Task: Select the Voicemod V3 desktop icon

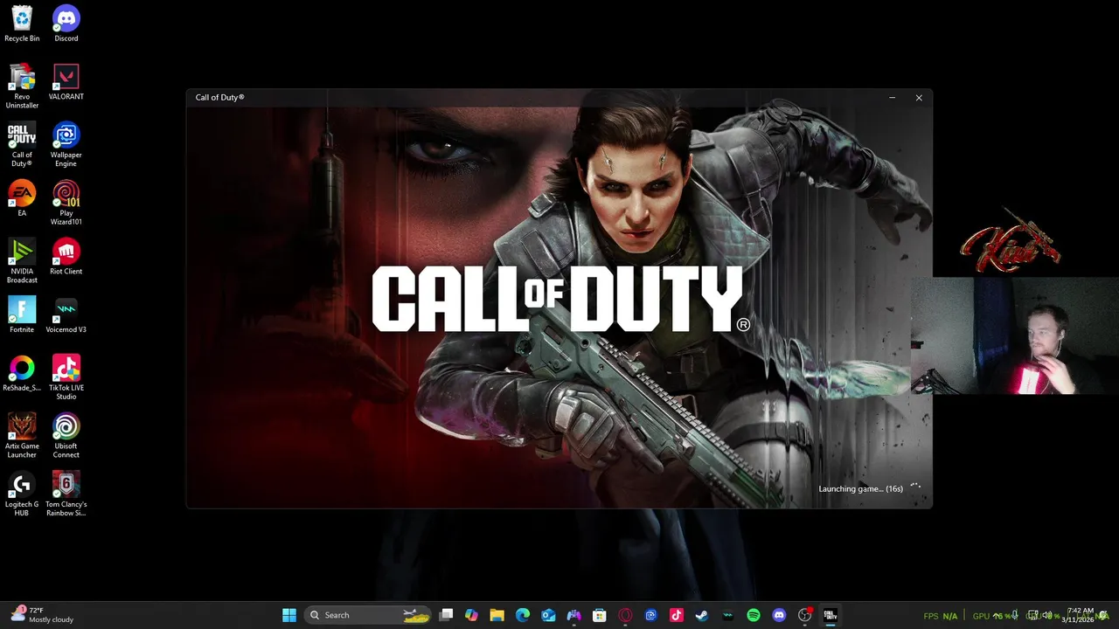Action: click(66, 314)
